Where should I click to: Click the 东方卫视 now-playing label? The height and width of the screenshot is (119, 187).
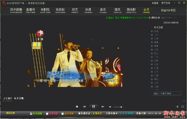click(19, 98)
